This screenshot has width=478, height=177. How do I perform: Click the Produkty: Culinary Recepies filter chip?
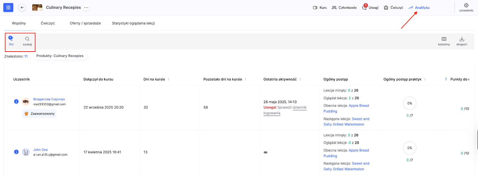pyautogui.click(x=60, y=56)
